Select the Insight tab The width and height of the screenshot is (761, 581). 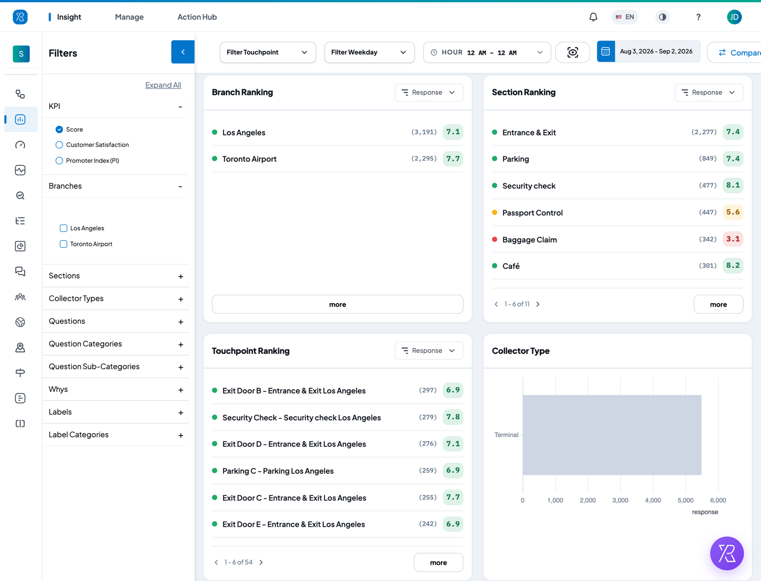click(69, 17)
